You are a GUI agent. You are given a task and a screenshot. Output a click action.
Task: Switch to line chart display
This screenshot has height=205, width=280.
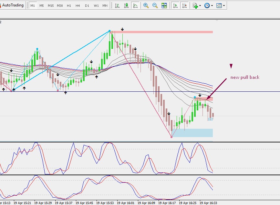pyautogui.click(x=135, y=5)
